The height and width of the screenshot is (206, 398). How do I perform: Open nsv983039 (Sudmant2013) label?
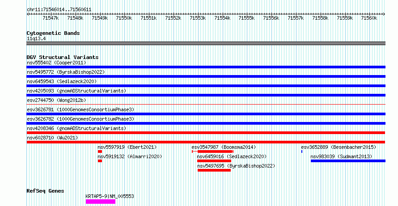(341, 156)
